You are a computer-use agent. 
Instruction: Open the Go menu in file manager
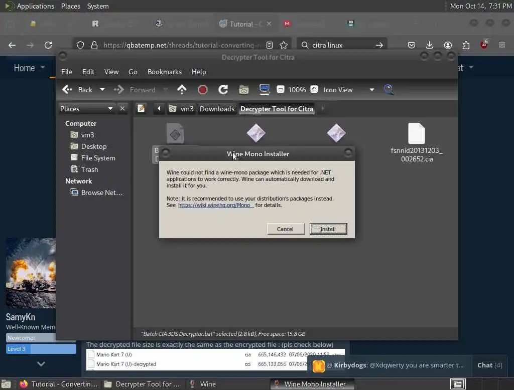click(x=133, y=72)
